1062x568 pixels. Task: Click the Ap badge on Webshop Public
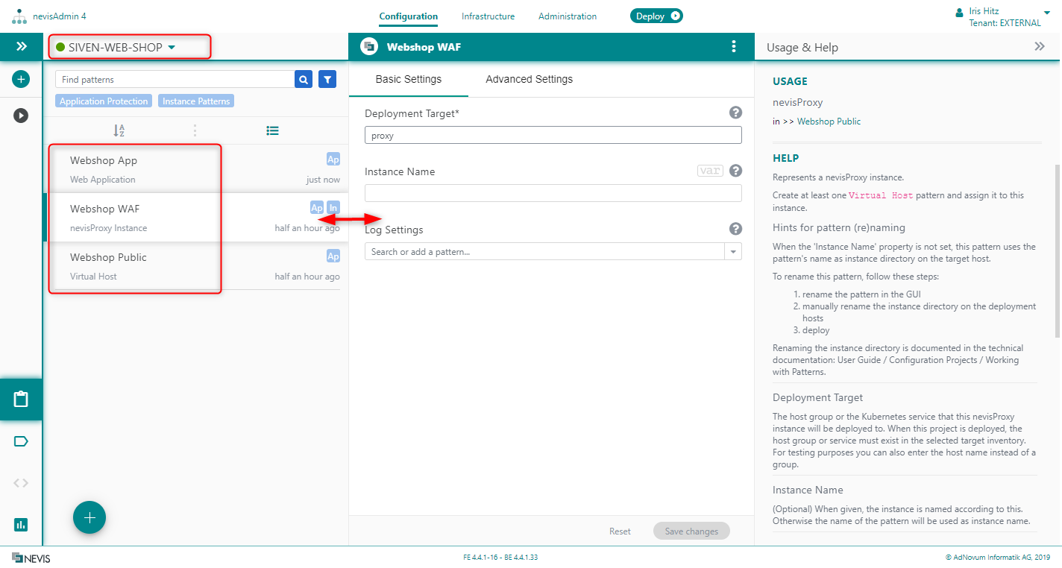tap(333, 256)
